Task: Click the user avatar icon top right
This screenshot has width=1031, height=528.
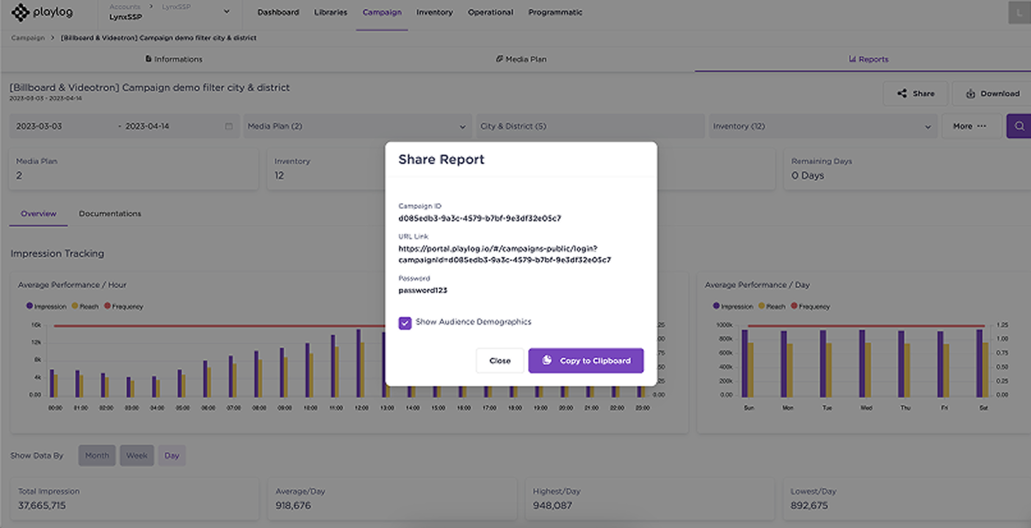Action: 1019,12
